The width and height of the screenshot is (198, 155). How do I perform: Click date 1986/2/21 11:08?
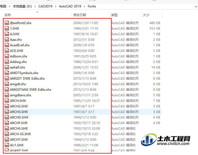coord(86,145)
